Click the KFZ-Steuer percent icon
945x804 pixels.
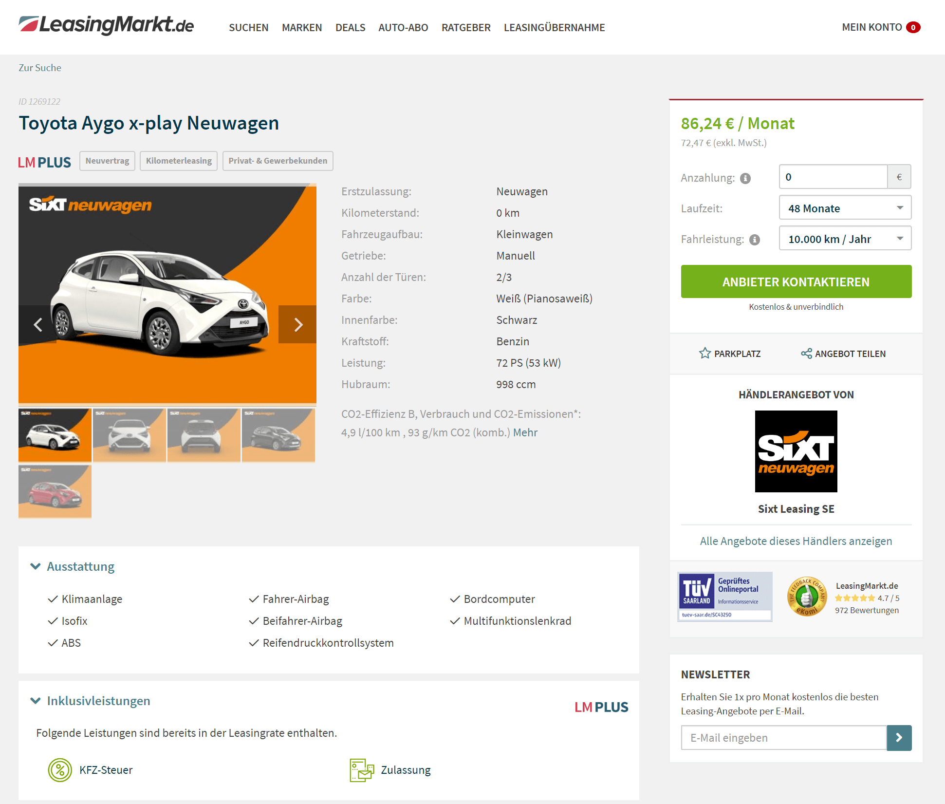coord(60,770)
